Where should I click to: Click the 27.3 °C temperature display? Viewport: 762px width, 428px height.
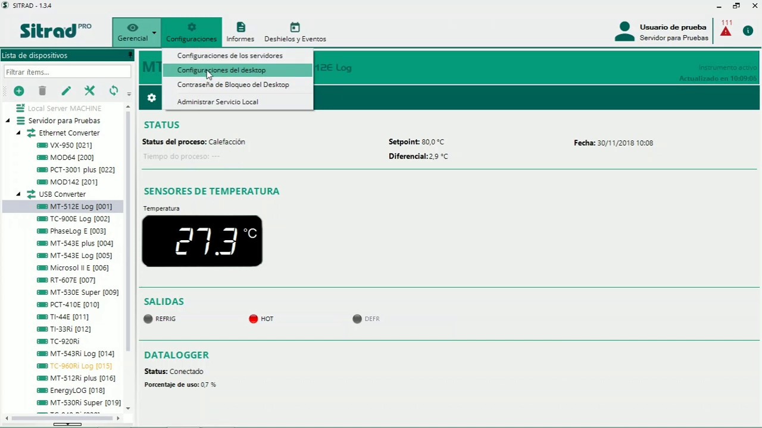[x=202, y=241]
